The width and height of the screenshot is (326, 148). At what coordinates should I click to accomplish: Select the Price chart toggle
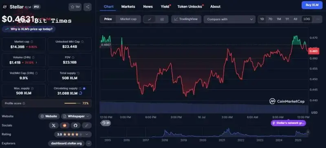point(108,19)
